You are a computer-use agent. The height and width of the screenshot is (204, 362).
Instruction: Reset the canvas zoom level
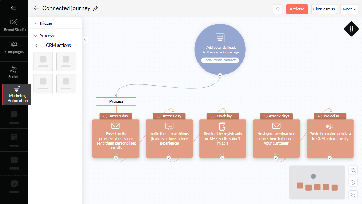353,183
